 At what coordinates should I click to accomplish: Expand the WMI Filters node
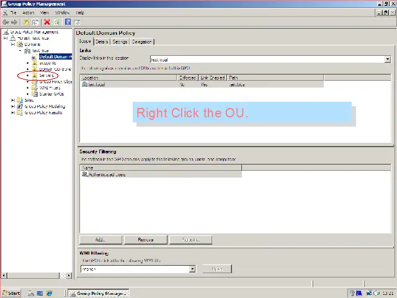tap(27, 88)
